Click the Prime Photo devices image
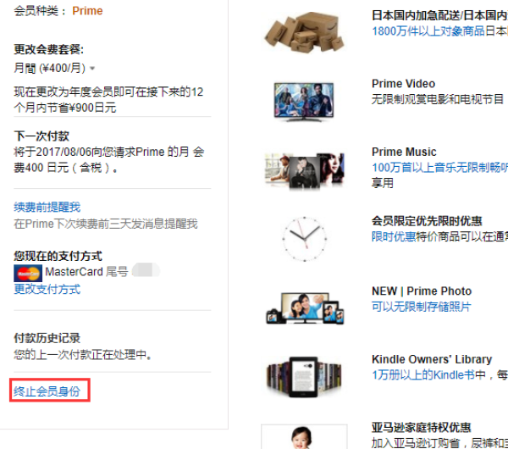Screen dimensions: 508x449 coord(305,308)
